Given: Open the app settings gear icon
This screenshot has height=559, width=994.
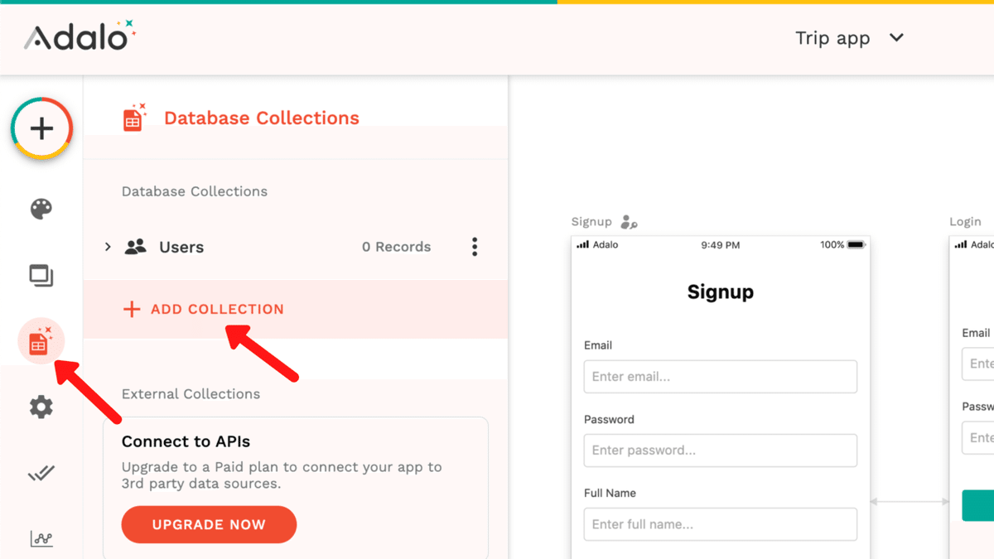Looking at the screenshot, I should coord(41,407).
